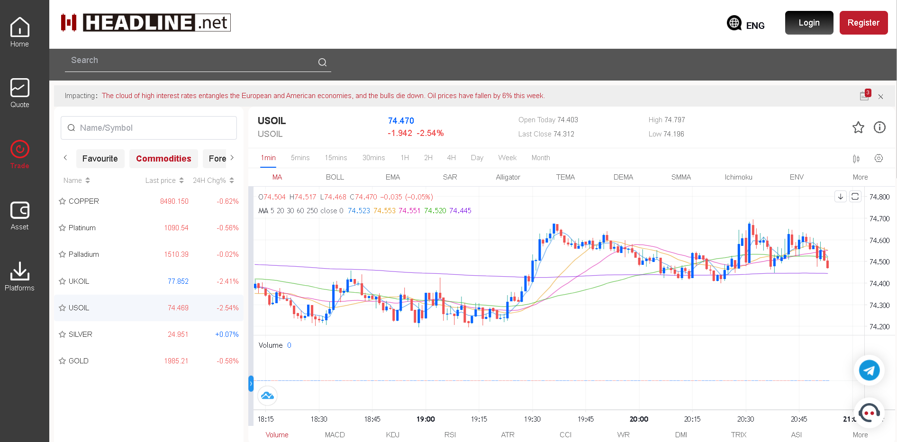The width and height of the screenshot is (897, 442).
Task: Switch to the 15mins timeframe tab
Action: [x=335, y=158]
